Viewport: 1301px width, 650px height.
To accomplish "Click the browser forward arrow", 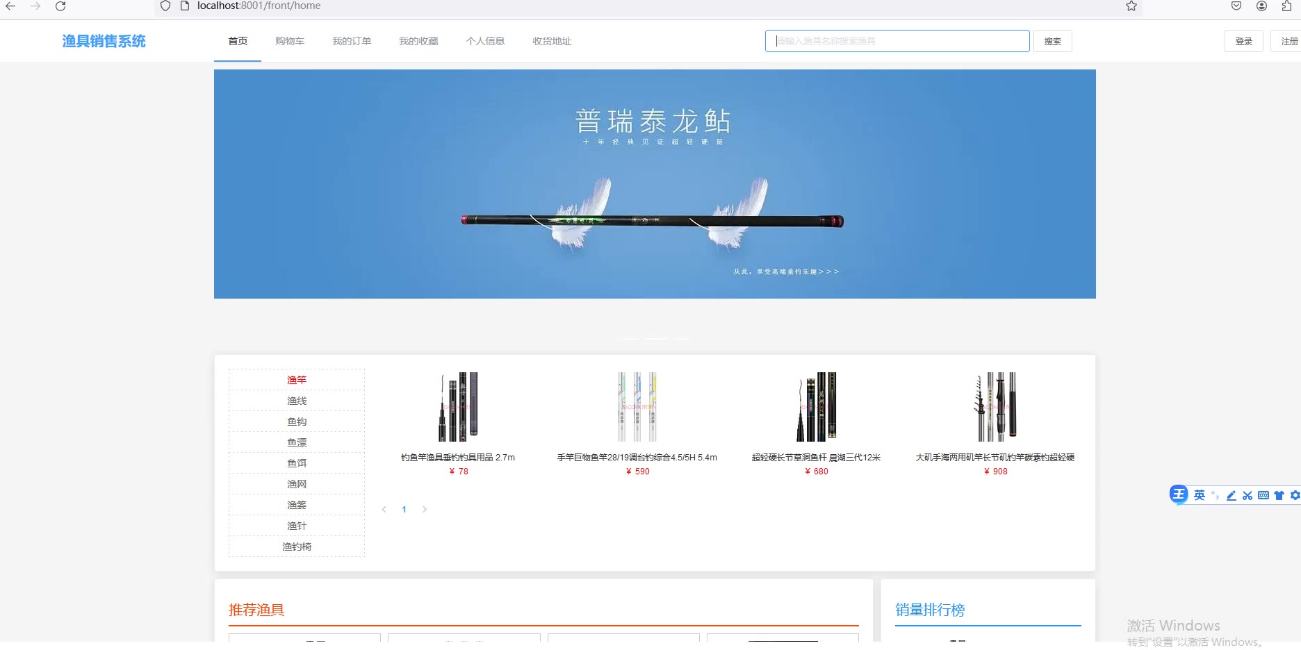I will [x=35, y=6].
